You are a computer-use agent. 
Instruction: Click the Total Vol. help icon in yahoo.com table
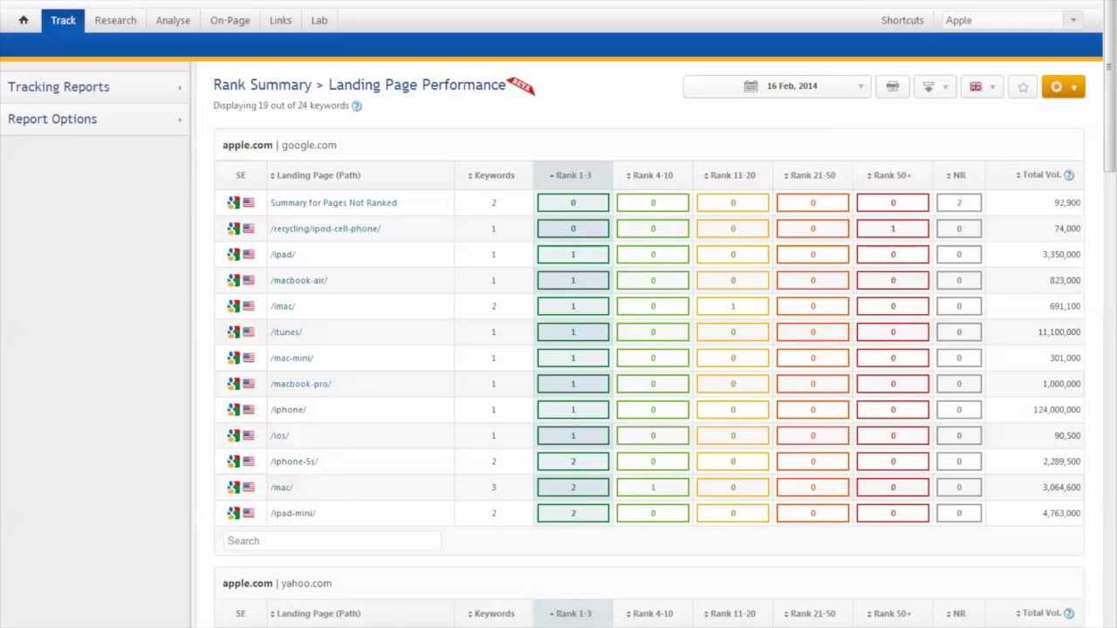point(1069,613)
